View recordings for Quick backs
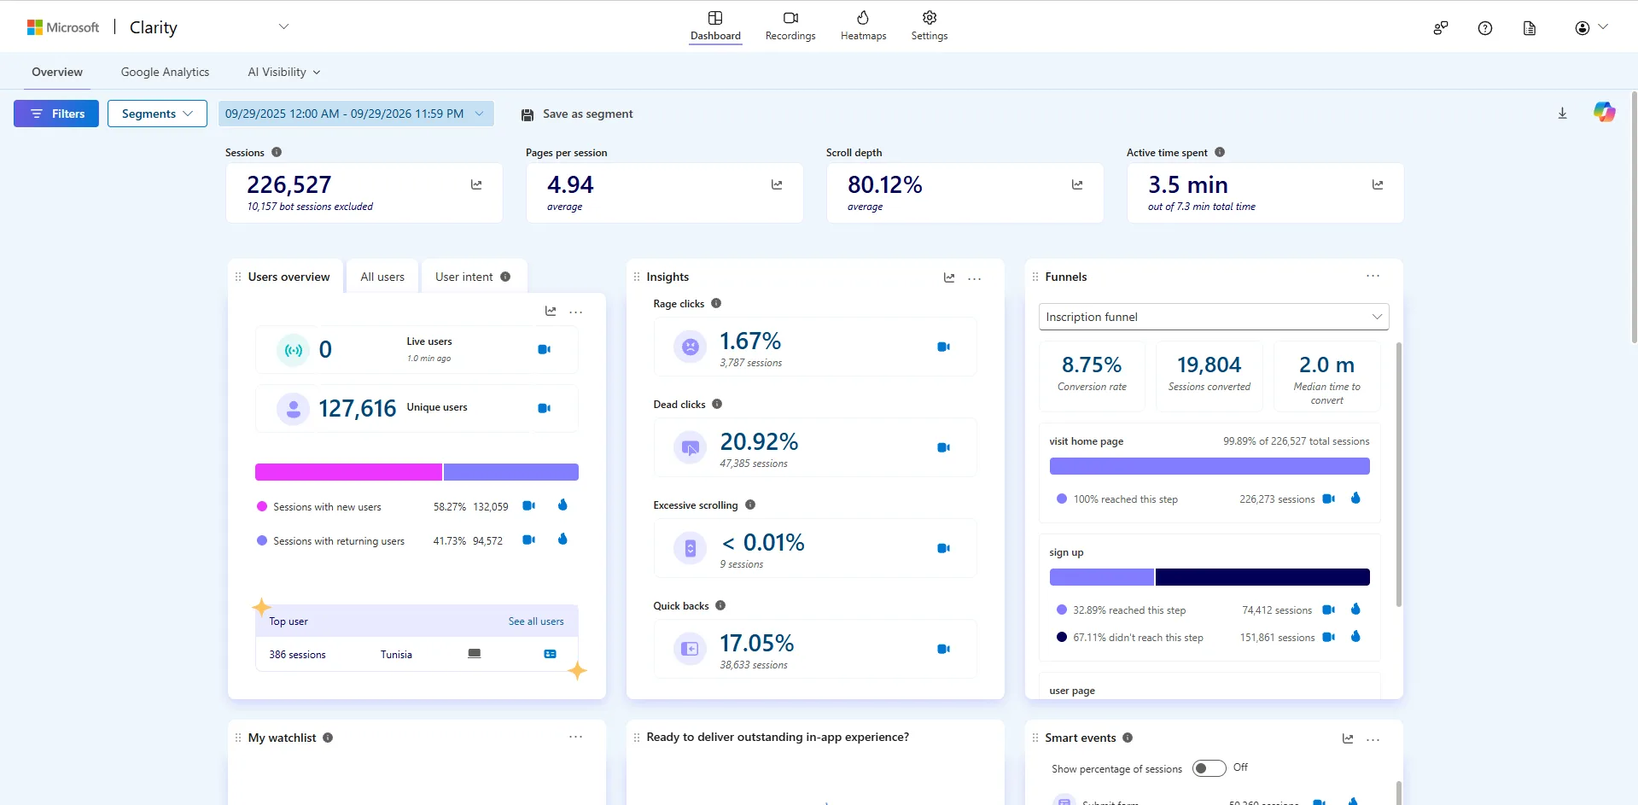 tap(943, 649)
